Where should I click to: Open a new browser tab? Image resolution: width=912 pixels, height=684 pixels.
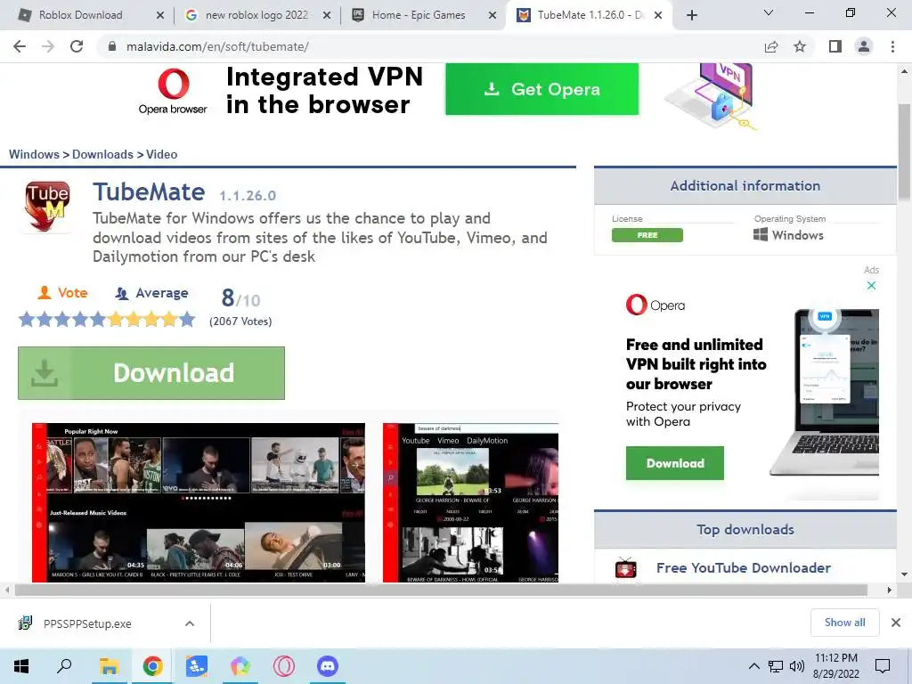pyautogui.click(x=691, y=16)
